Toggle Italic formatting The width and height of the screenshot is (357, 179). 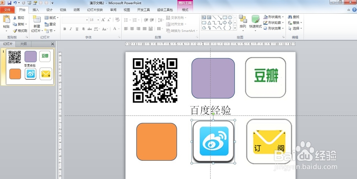[71, 29]
